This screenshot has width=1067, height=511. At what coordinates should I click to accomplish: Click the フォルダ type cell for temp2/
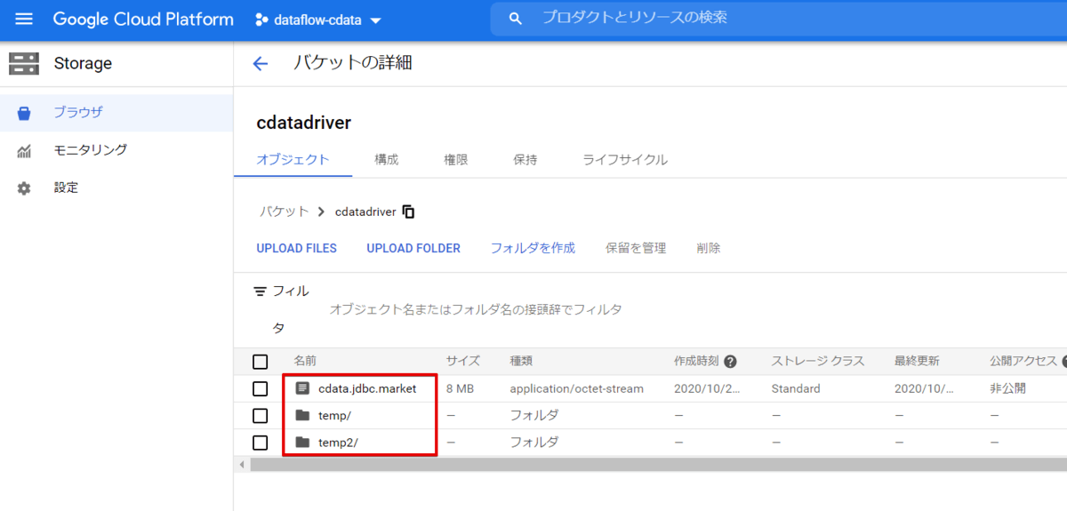(533, 442)
